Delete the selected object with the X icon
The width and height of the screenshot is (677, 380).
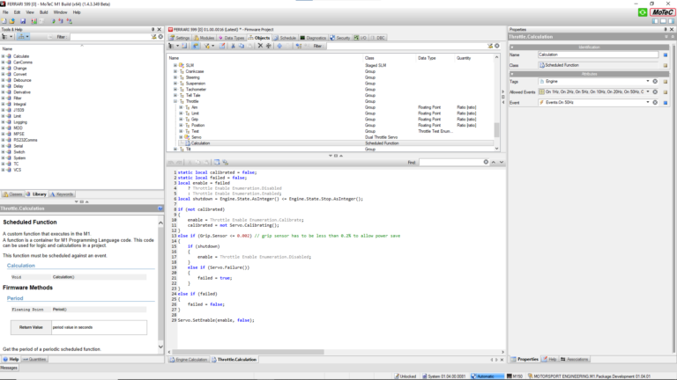coord(260,46)
